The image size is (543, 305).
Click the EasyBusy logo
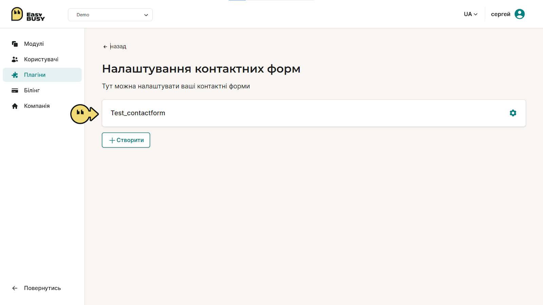(x=28, y=14)
